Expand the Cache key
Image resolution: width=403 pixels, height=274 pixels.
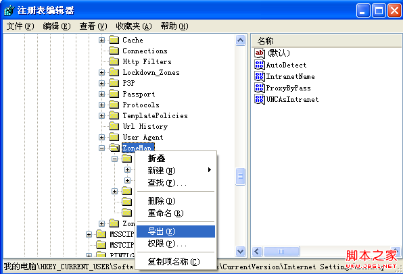(102, 40)
